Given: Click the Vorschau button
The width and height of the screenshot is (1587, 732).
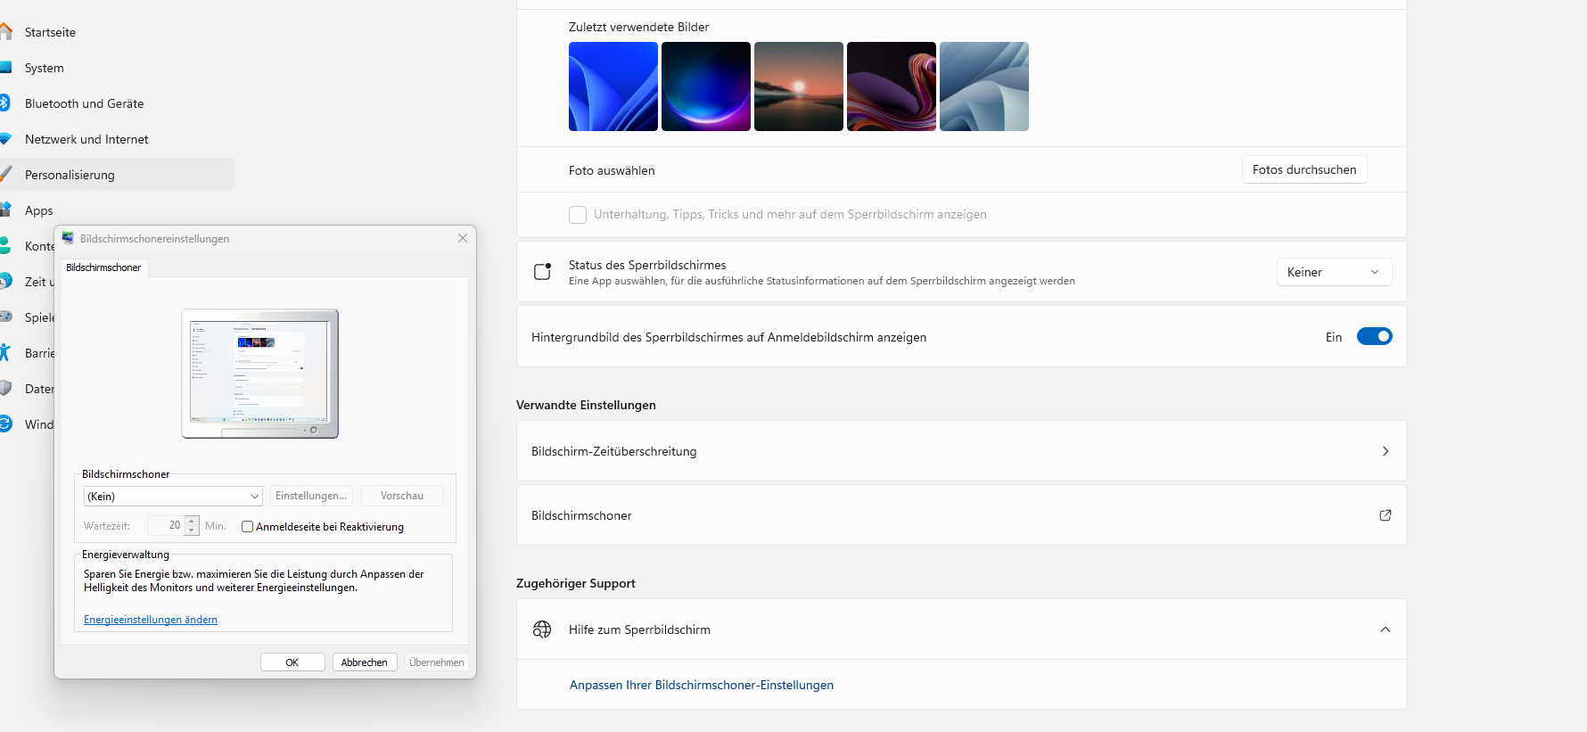Looking at the screenshot, I should coord(402,496).
